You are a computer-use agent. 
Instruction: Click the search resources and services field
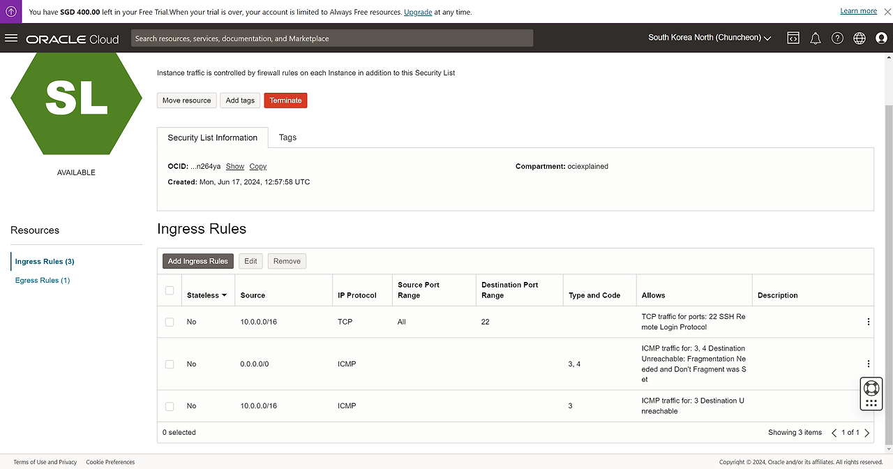pos(332,38)
